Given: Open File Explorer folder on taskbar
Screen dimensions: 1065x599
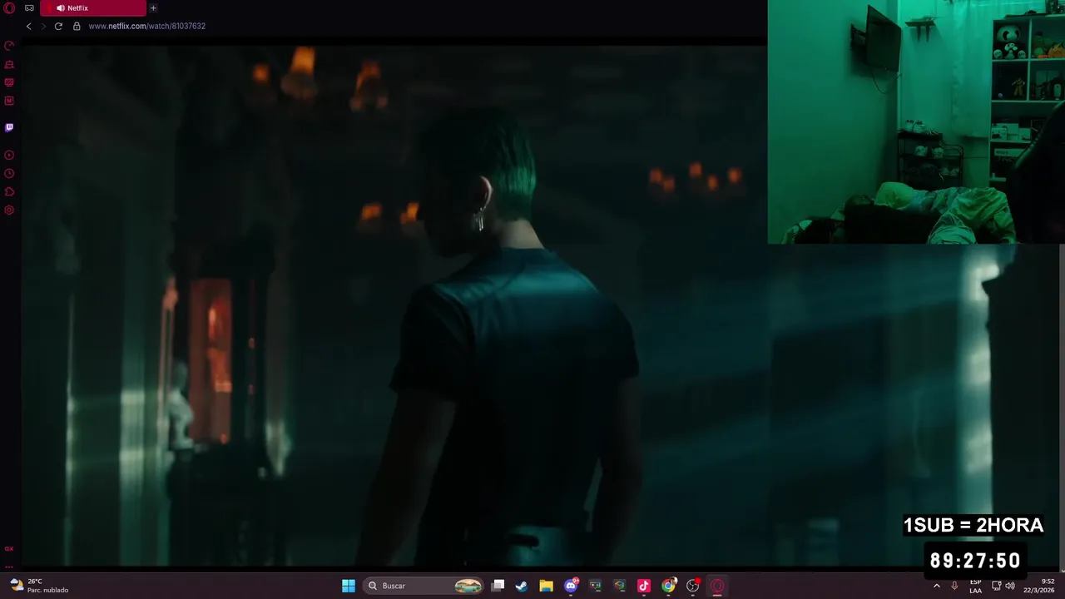Looking at the screenshot, I should pos(546,586).
